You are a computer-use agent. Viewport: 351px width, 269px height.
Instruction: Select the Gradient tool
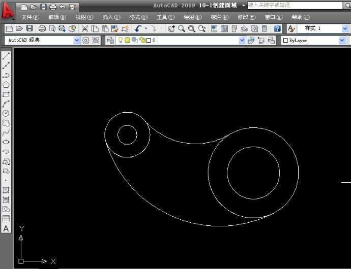[6, 200]
